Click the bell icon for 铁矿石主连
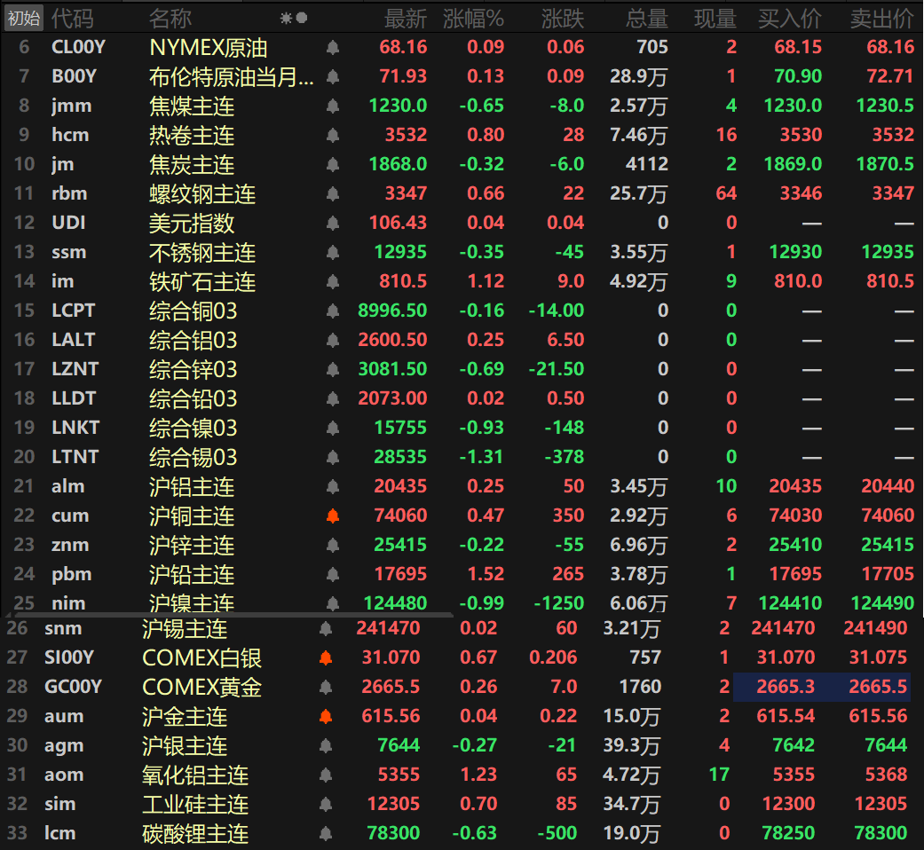 tap(333, 281)
